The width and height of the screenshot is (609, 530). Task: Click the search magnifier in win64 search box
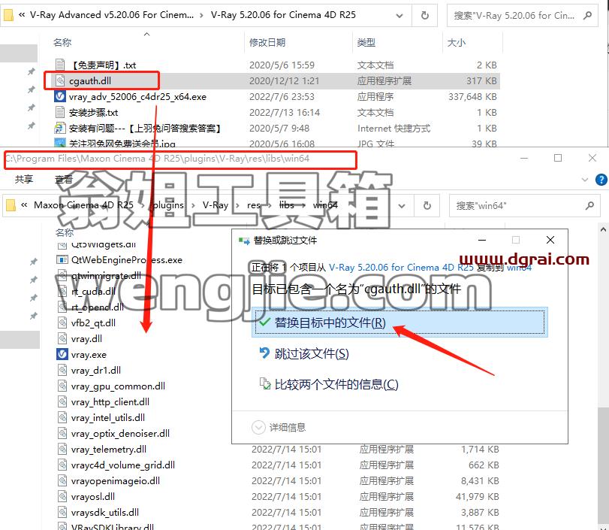(x=589, y=205)
